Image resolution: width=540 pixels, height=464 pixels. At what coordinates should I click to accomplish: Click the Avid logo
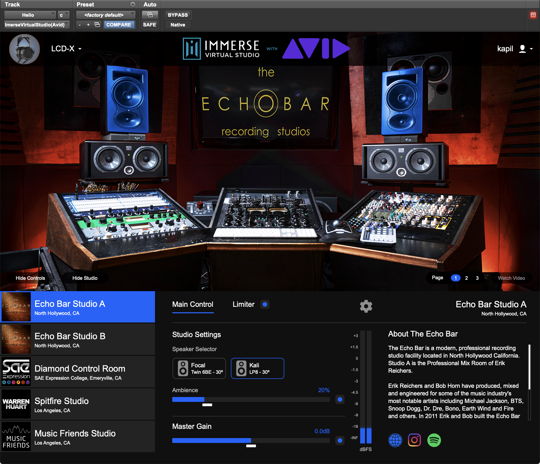coord(316,48)
